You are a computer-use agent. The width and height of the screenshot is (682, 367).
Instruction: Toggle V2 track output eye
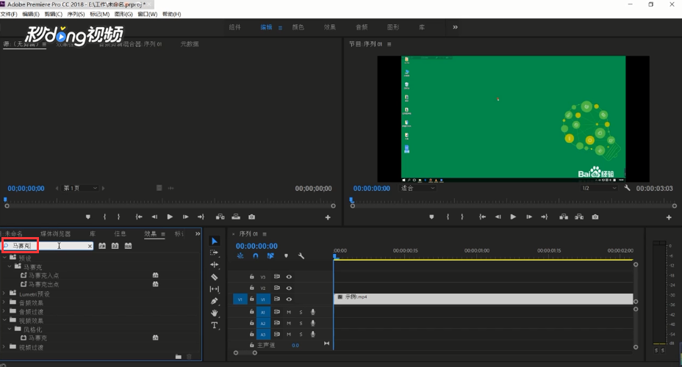pyautogui.click(x=289, y=288)
